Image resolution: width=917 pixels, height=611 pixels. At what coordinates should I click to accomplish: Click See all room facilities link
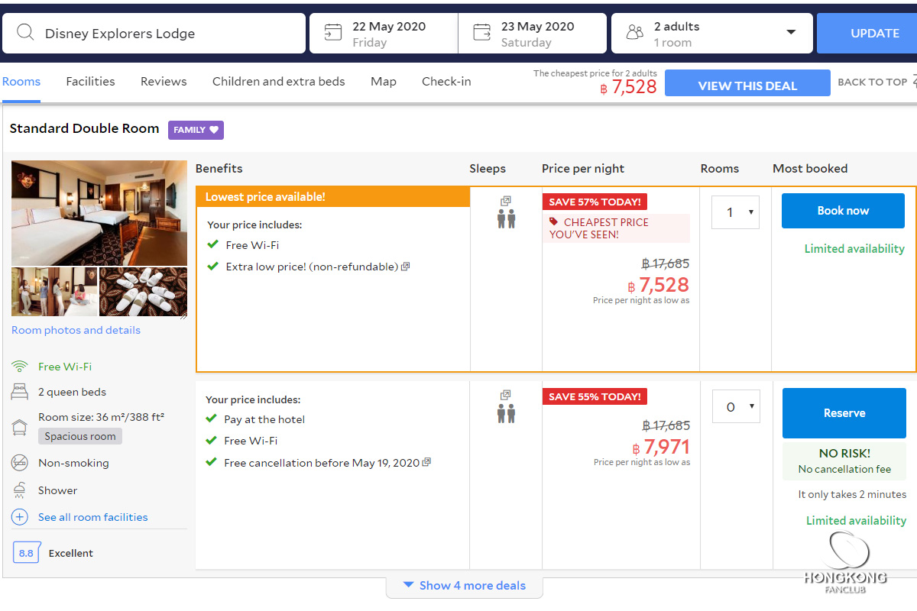[93, 517]
